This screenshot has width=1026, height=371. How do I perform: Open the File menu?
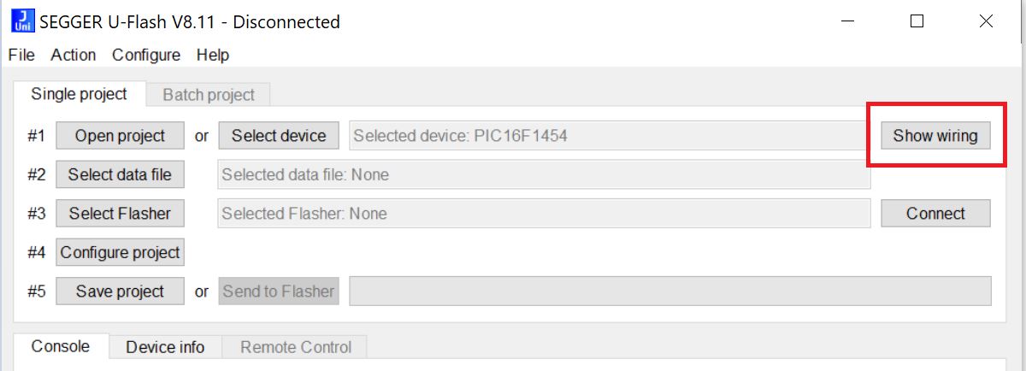pos(21,55)
